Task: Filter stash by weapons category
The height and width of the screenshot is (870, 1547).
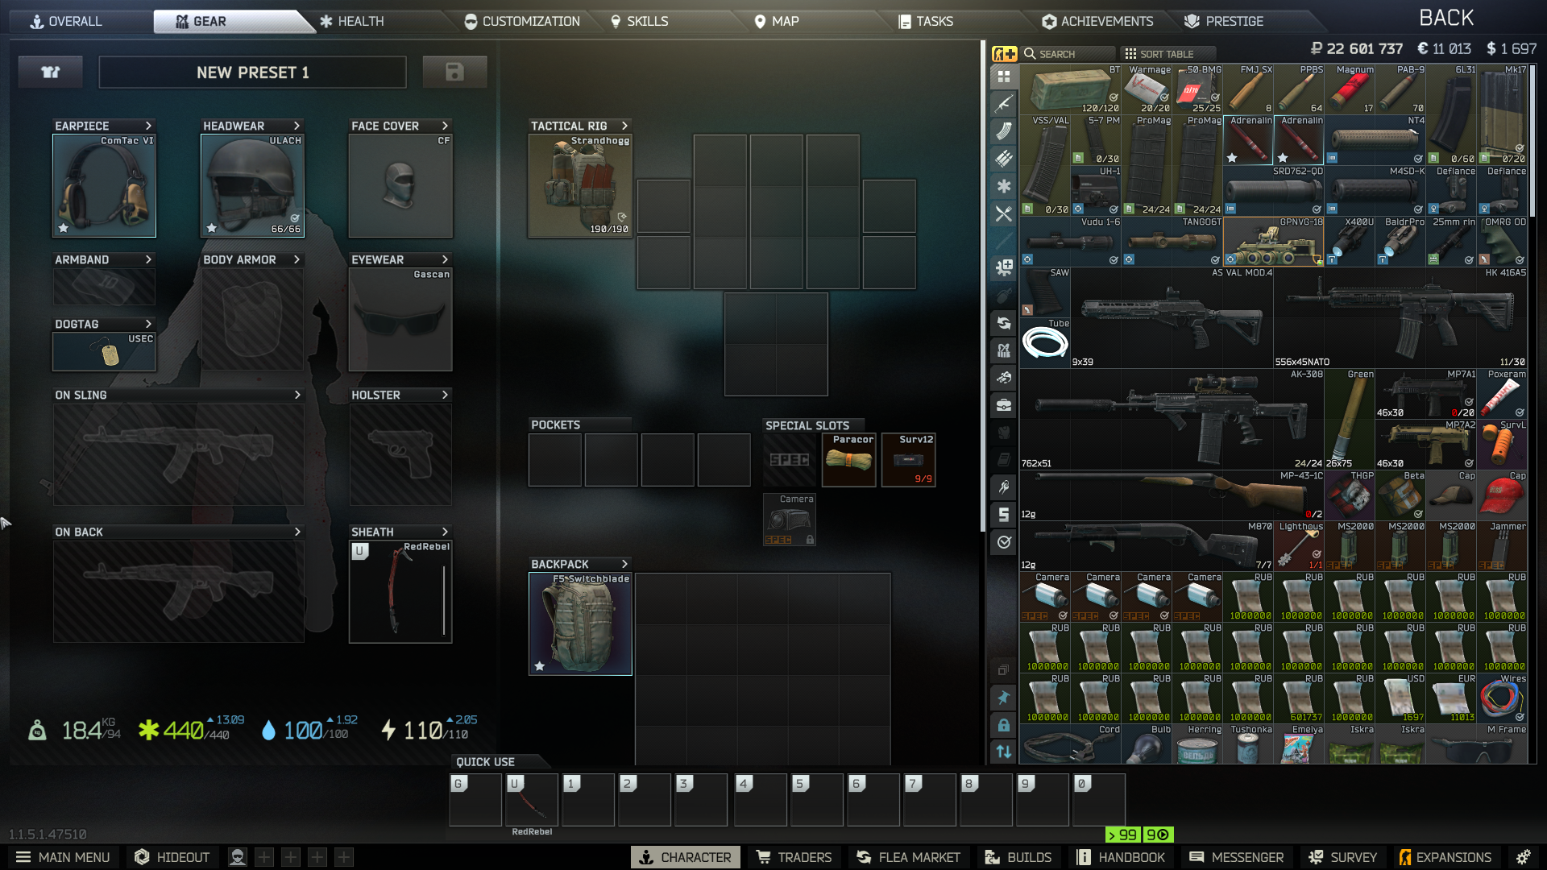Action: (1004, 104)
